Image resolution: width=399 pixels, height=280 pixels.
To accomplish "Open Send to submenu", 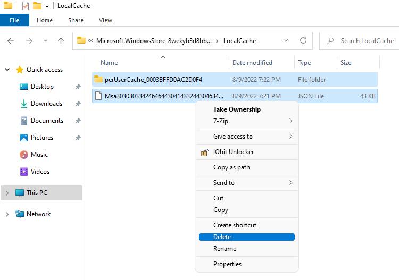I will (x=246, y=183).
